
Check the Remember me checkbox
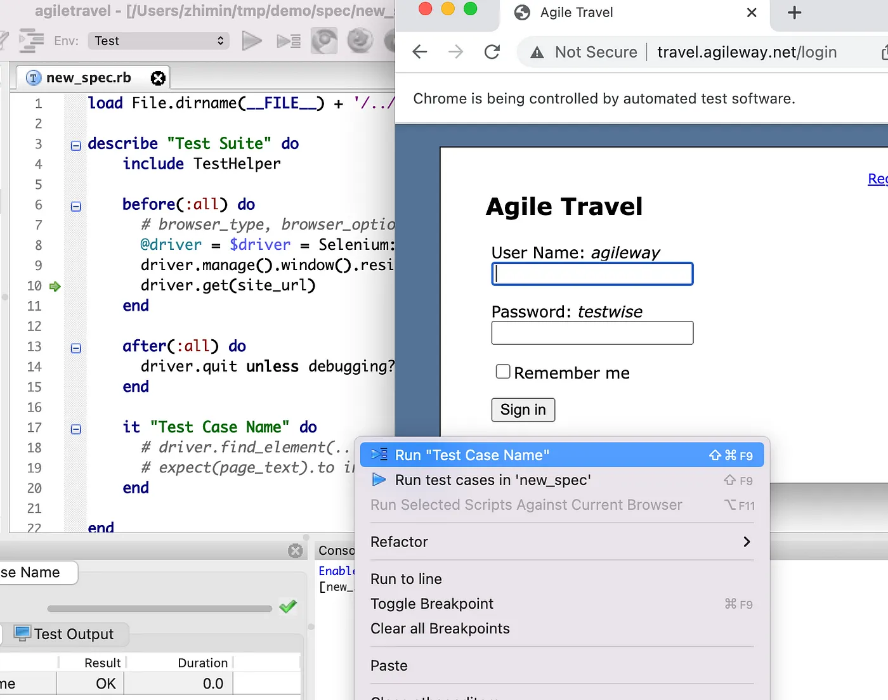503,372
